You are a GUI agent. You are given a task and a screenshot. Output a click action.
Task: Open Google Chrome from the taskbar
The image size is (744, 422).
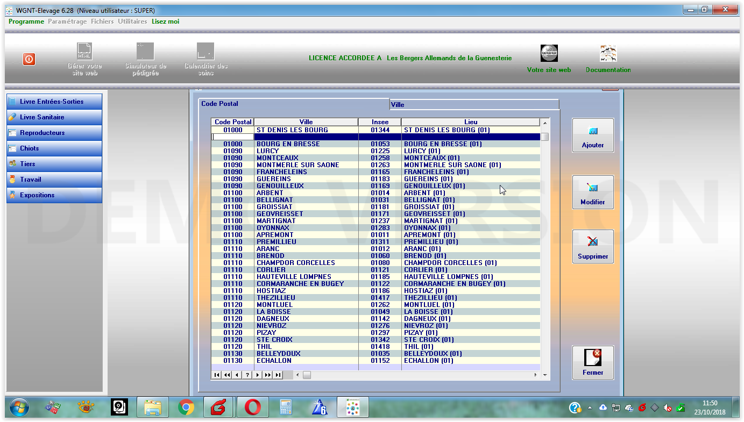point(186,407)
